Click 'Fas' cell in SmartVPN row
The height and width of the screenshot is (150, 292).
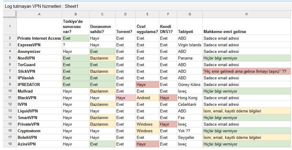pyautogui.click(x=189, y=118)
